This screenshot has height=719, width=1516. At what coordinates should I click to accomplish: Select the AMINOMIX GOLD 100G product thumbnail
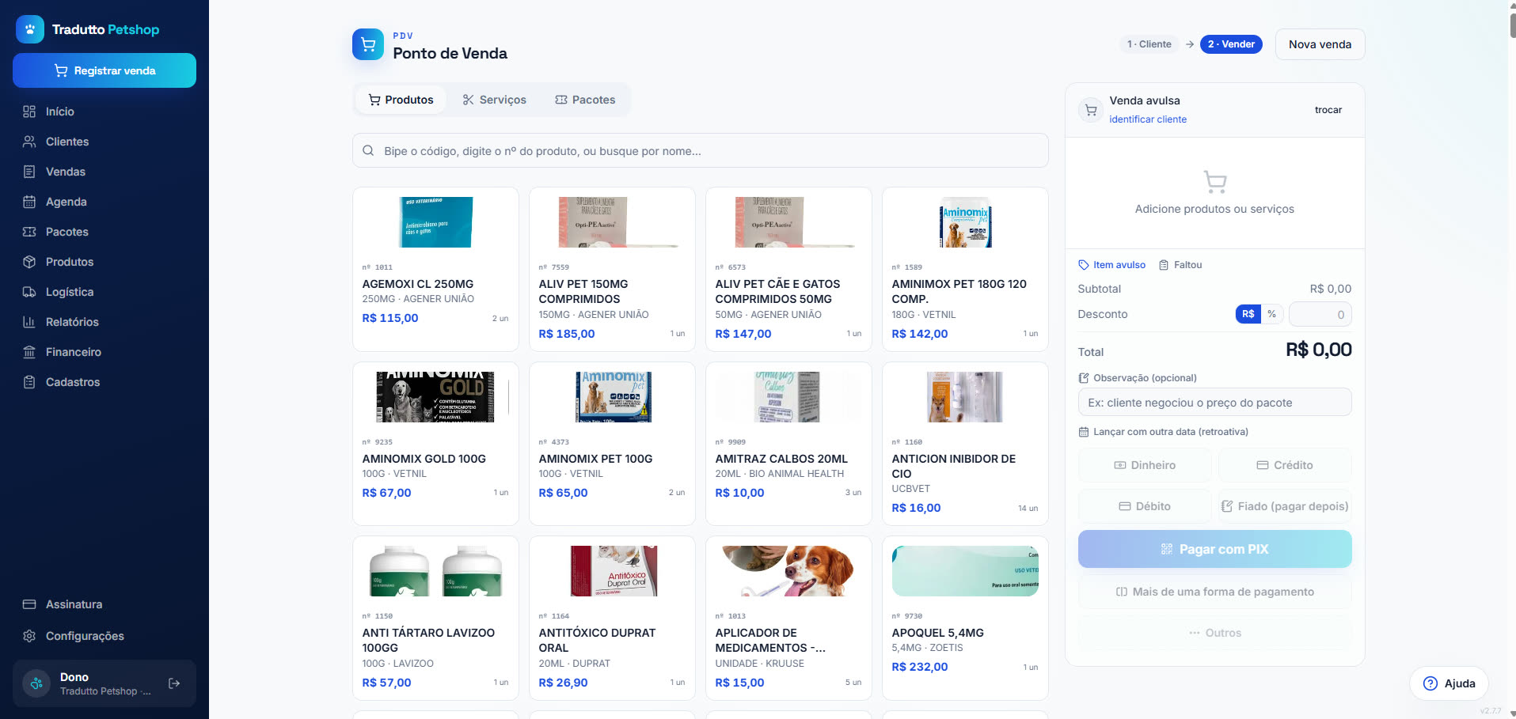pos(435,396)
